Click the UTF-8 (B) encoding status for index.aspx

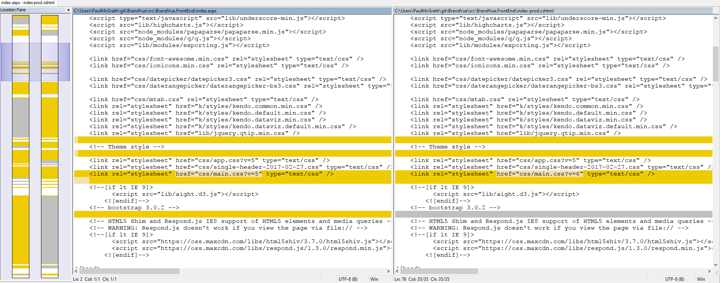[x=348, y=279]
